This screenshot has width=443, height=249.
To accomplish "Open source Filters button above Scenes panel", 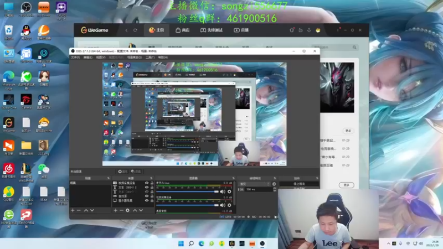I will tap(136, 172).
